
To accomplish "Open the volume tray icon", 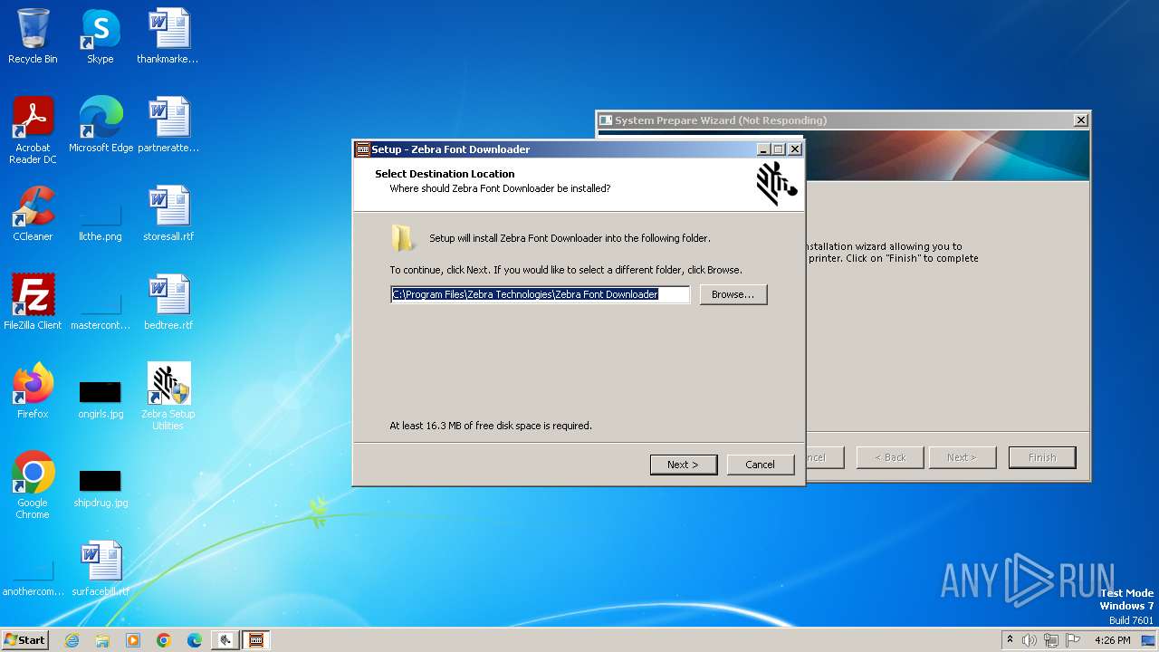I will pos(1030,640).
